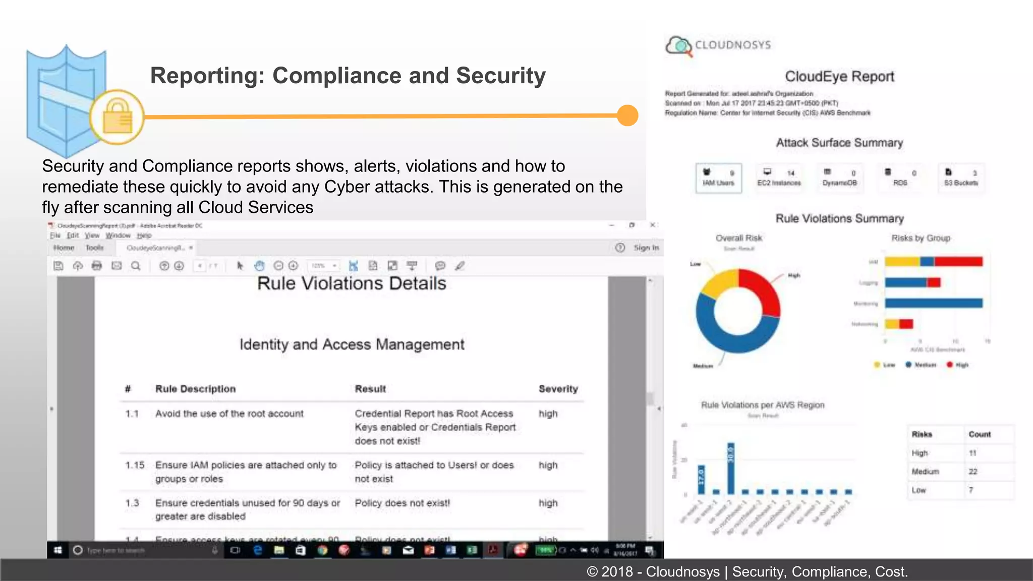Image resolution: width=1033 pixels, height=581 pixels.
Task: Click the Sign In button
Action: point(646,248)
